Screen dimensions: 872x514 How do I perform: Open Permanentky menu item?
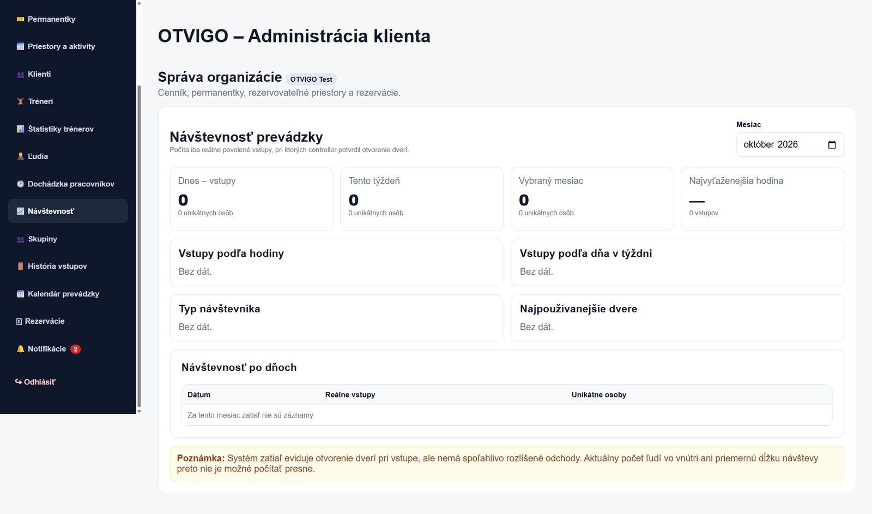[68, 19]
